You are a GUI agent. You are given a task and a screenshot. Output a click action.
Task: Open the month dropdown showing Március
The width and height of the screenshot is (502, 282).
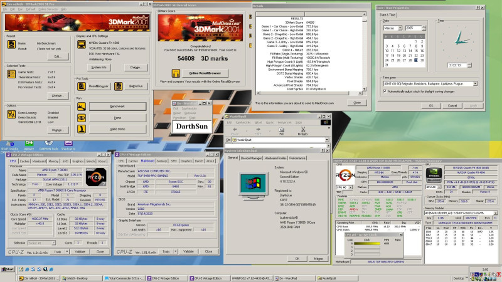[400, 28]
